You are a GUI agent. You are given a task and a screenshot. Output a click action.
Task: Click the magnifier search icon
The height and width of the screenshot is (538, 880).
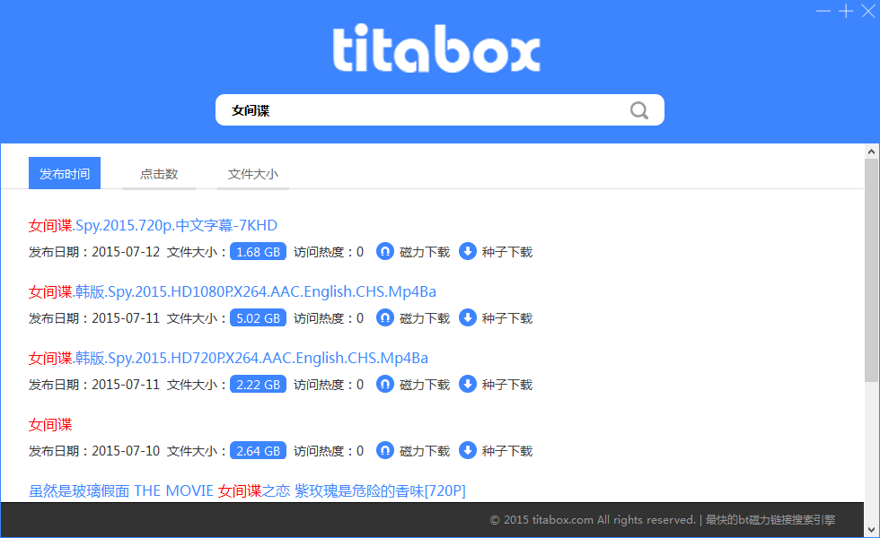(638, 110)
